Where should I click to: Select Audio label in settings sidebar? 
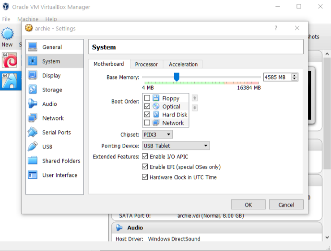pos(49,104)
